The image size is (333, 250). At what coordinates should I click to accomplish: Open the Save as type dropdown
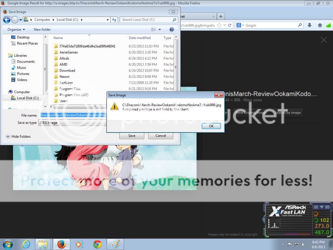pos(73,123)
